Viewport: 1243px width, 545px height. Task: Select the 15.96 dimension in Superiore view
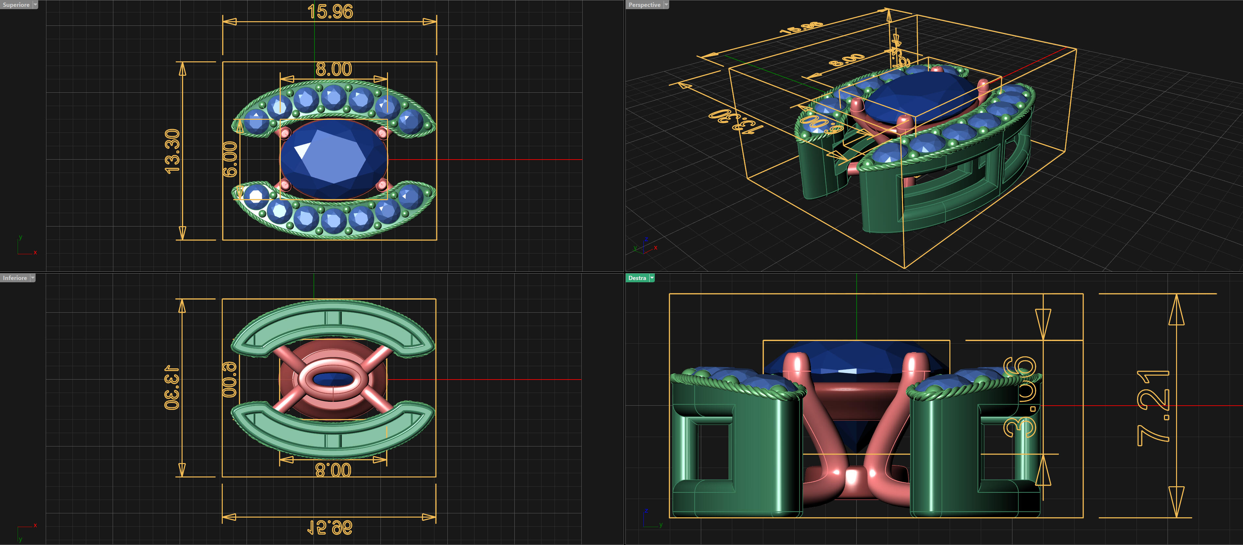pyautogui.click(x=330, y=11)
